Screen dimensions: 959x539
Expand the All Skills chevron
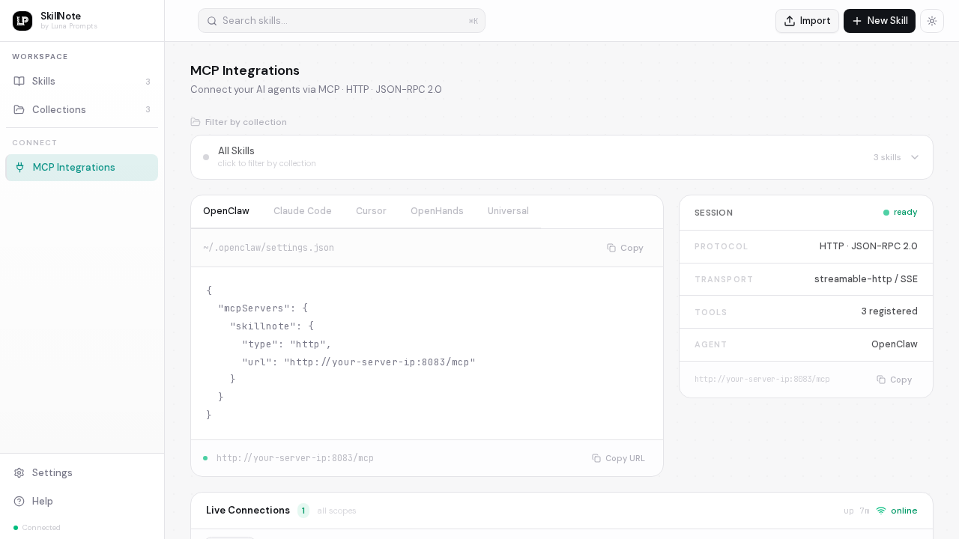(915, 157)
